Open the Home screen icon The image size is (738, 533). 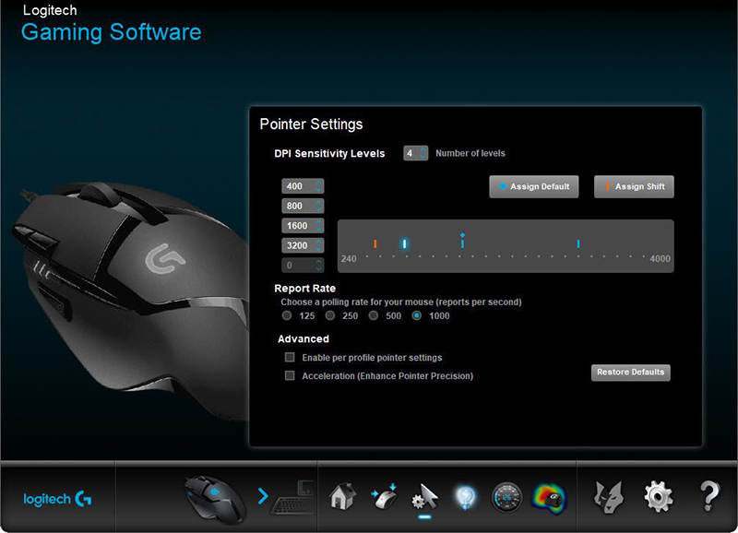343,497
